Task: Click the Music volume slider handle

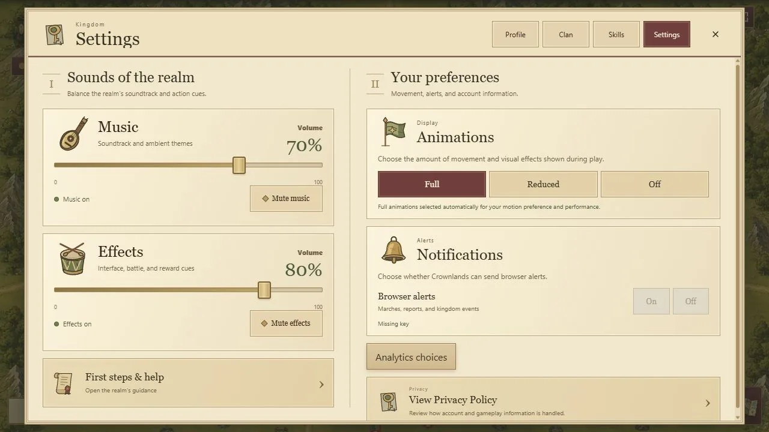Action: tap(239, 165)
